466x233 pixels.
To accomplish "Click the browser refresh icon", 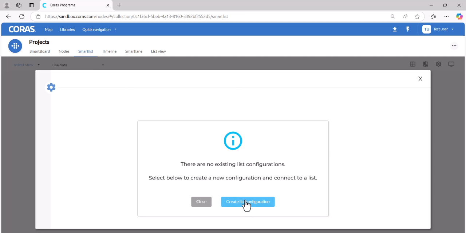I will pos(22,16).
